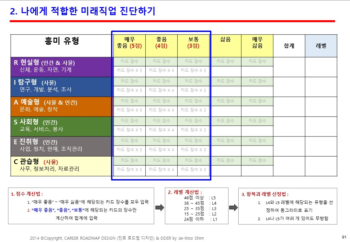Image resolution: width=350 pixels, height=242 pixels.
Task: Click the 레벨 cell for 관습형 row
Action: tap(321, 166)
